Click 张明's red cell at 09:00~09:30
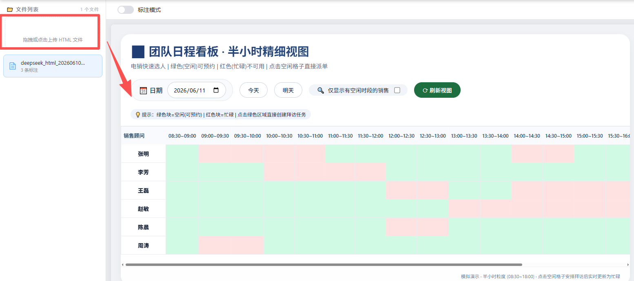The height and width of the screenshot is (281, 634). coord(215,154)
